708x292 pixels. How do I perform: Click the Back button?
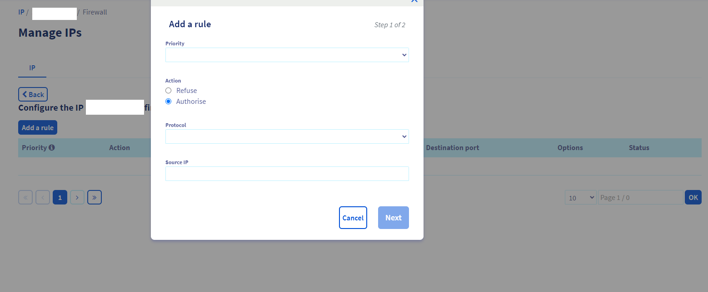[33, 94]
